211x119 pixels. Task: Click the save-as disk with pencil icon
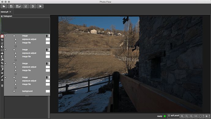click(18, 6)
